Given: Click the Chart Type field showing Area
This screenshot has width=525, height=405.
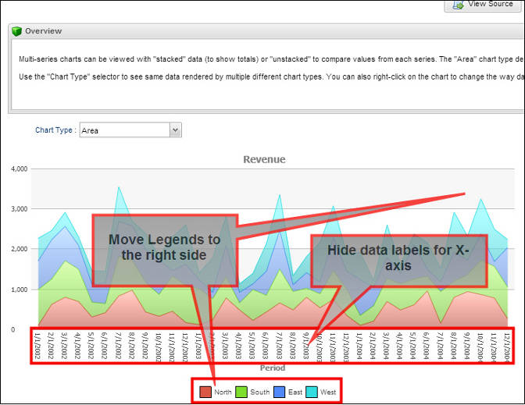Looking at the screenshot, I should click(x=124, y=130).
